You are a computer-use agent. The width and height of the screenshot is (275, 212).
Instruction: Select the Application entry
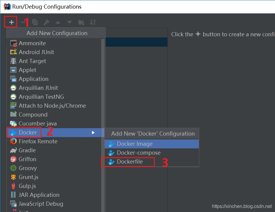[54, 79]
